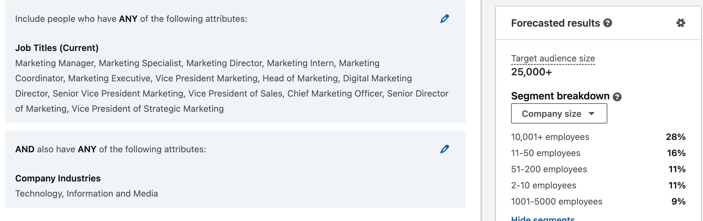The height and width of the screenshot is (221, 703).
Task: Open Forecasted results gear settings
Action: (x=681, y=23)
